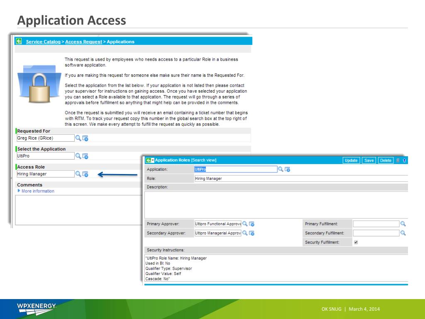Click the Update button
425x319 pixels.
click(x=351, y=160)
